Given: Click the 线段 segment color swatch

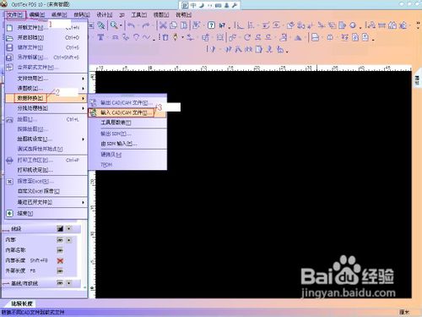Looking at the screenshot, I should pyautogui.click(x=60, y=228).
